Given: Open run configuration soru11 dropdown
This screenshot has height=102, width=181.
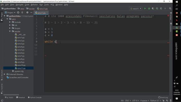Looking at the screenshot, I should [x=136, y=8].
